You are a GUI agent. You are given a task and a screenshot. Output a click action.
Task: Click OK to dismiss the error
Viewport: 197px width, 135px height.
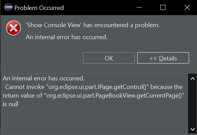point(109,58)
